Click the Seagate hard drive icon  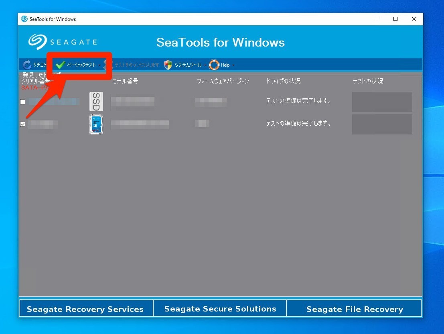pos(96,124)
